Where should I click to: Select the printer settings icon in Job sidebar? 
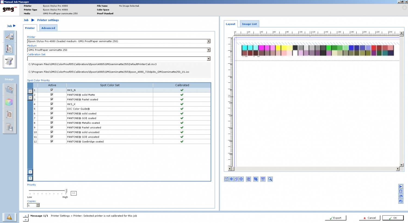(x=9, y=62)
